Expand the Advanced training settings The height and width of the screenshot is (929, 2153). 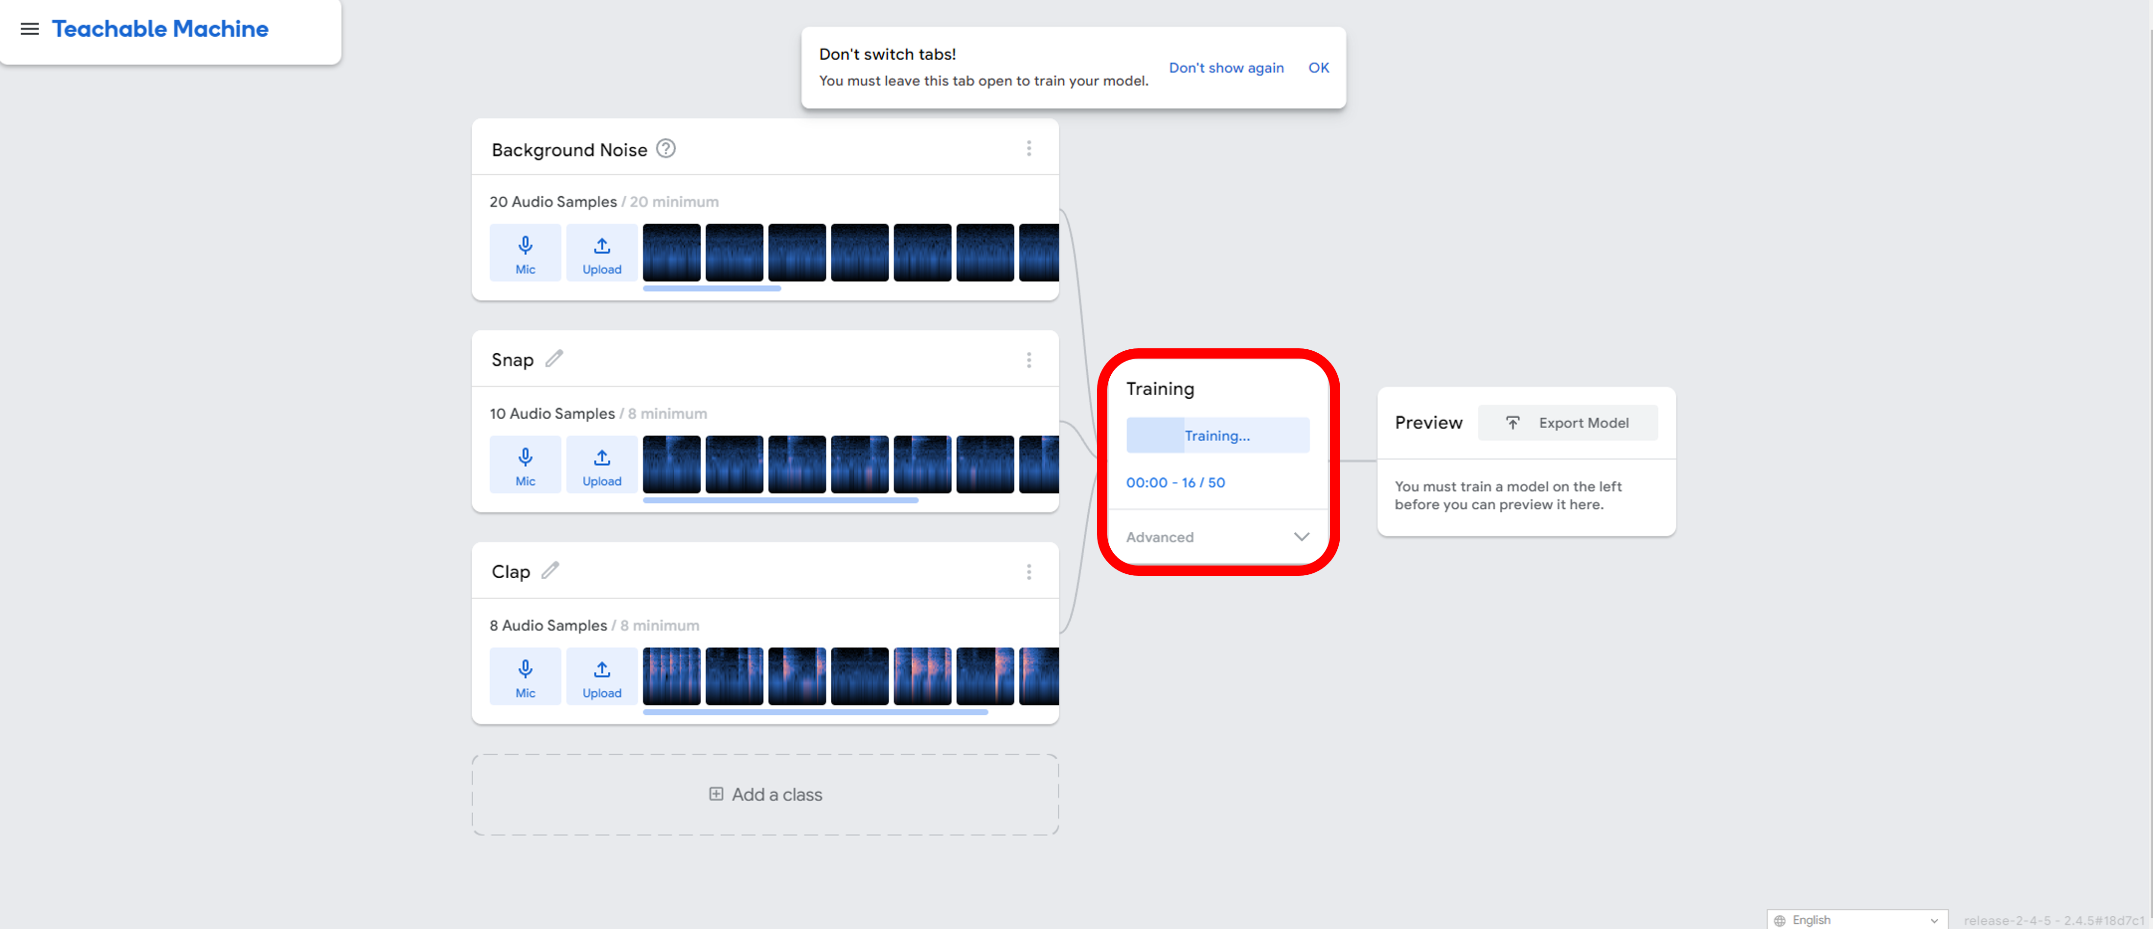coord(1216,537)
